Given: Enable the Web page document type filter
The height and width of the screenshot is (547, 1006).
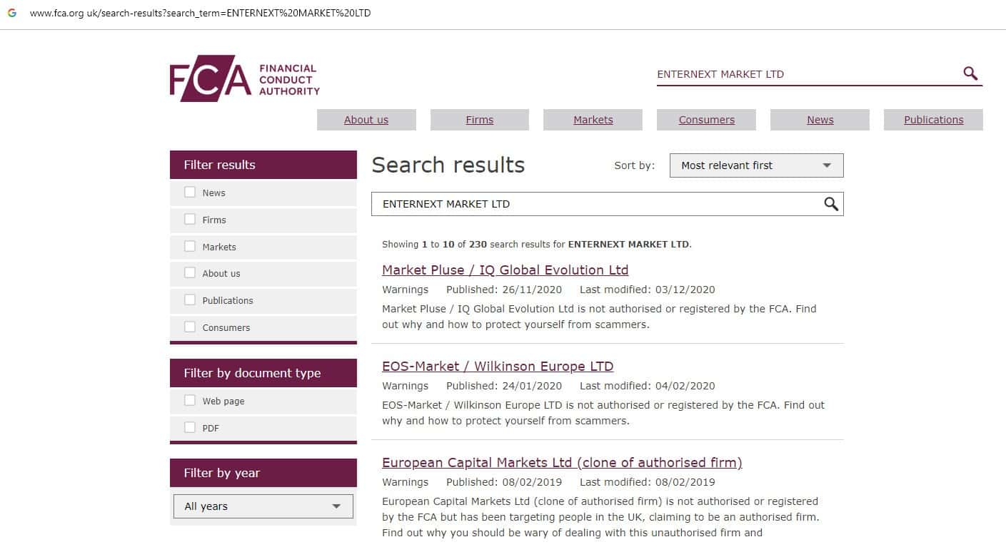Looking at the screenshot, I should (x=190, y=400).
